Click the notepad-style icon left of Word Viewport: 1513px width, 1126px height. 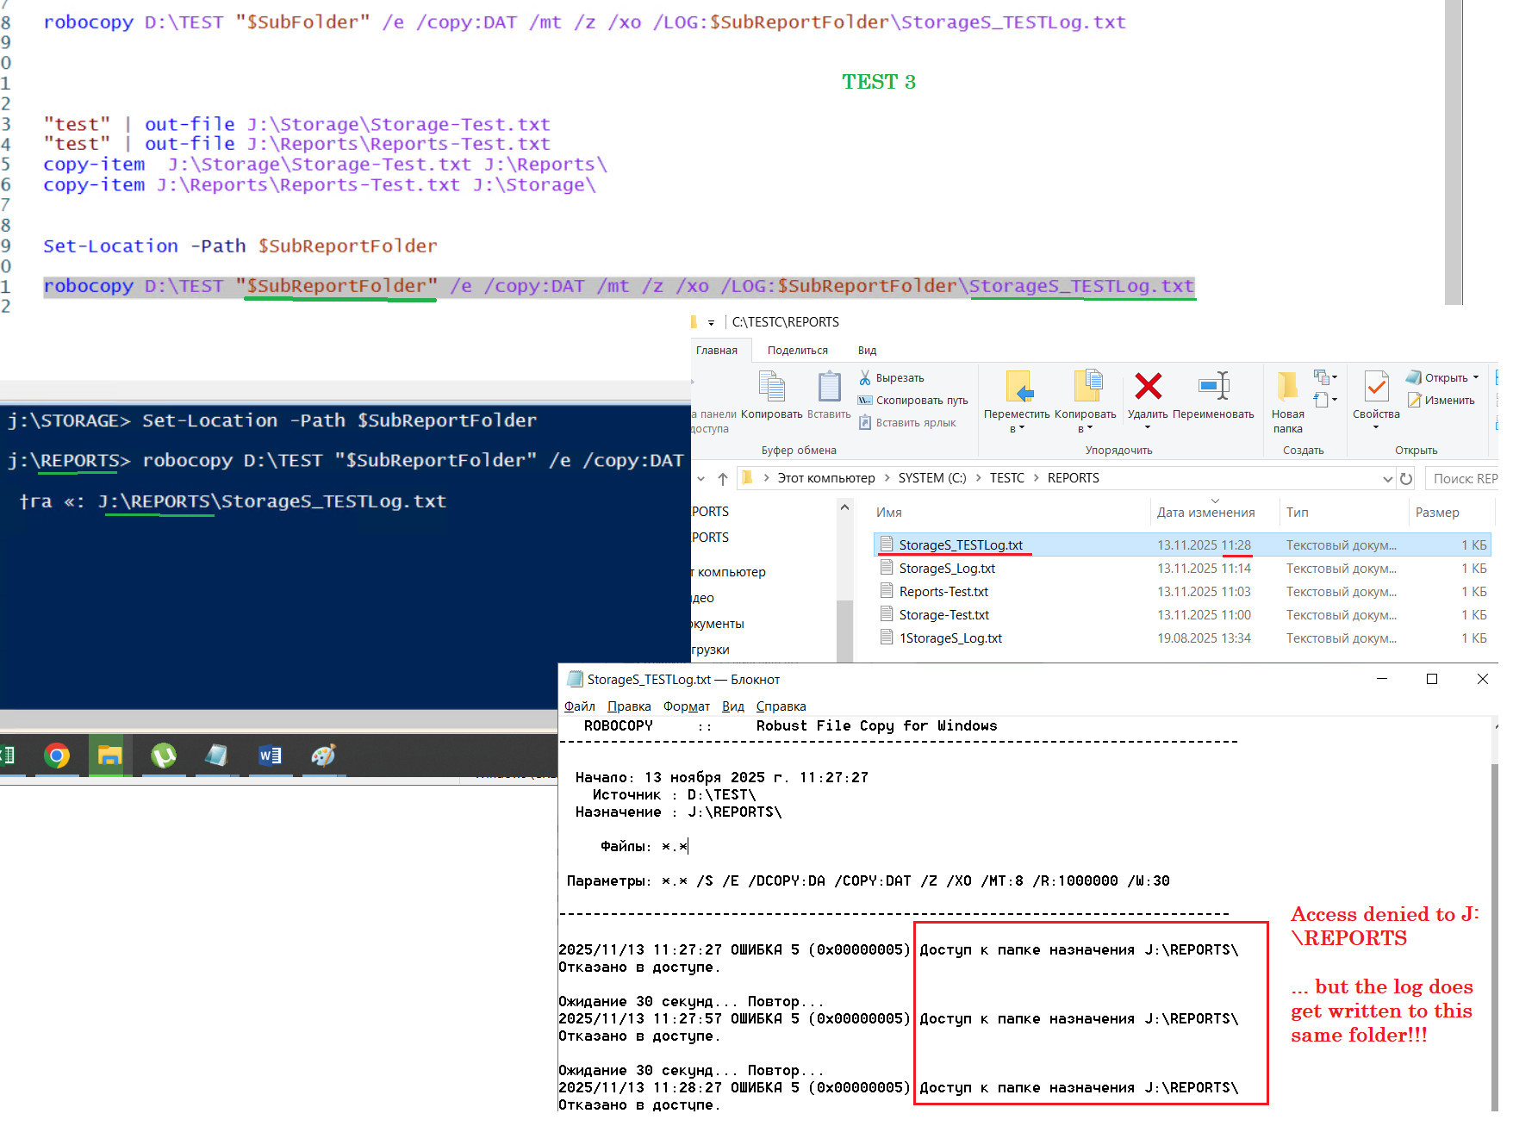pos(216,756)
